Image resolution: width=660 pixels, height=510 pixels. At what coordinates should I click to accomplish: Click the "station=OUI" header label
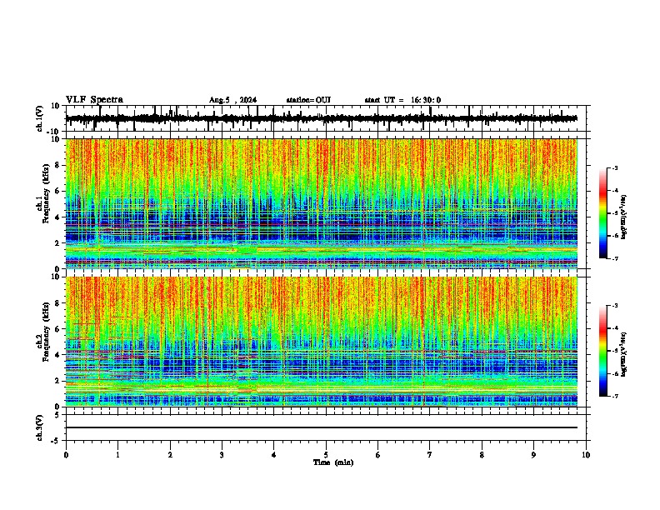click(x=308, y=100)
